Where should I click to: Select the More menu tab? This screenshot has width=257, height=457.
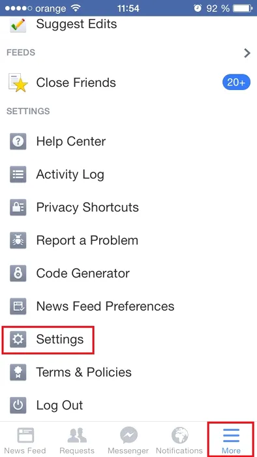[x=231, y=440]
